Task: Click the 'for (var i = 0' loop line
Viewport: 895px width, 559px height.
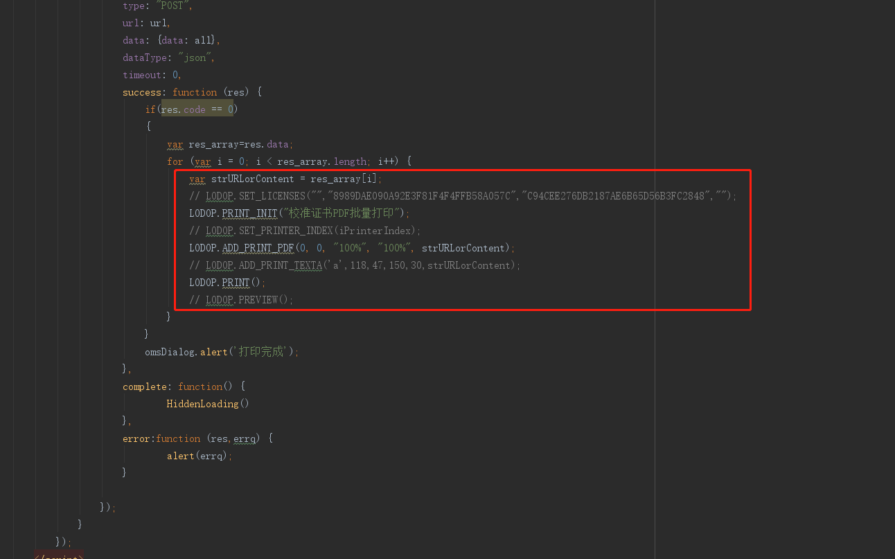Action: click(289, 161)
